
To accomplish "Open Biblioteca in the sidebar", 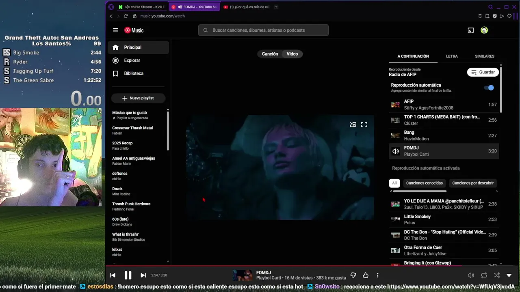I will pos(139,73).
